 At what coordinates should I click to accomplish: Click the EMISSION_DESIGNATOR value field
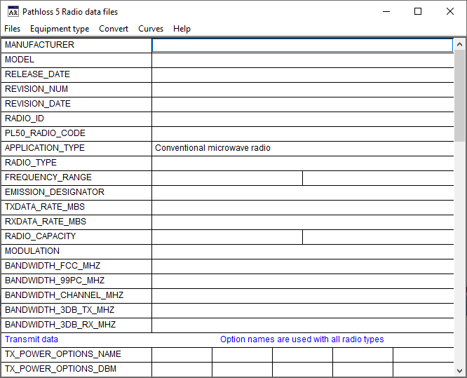point(302,192)
